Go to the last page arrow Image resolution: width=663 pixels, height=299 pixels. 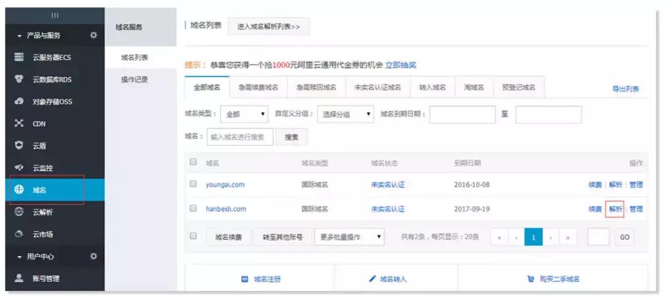click(568, 238)
